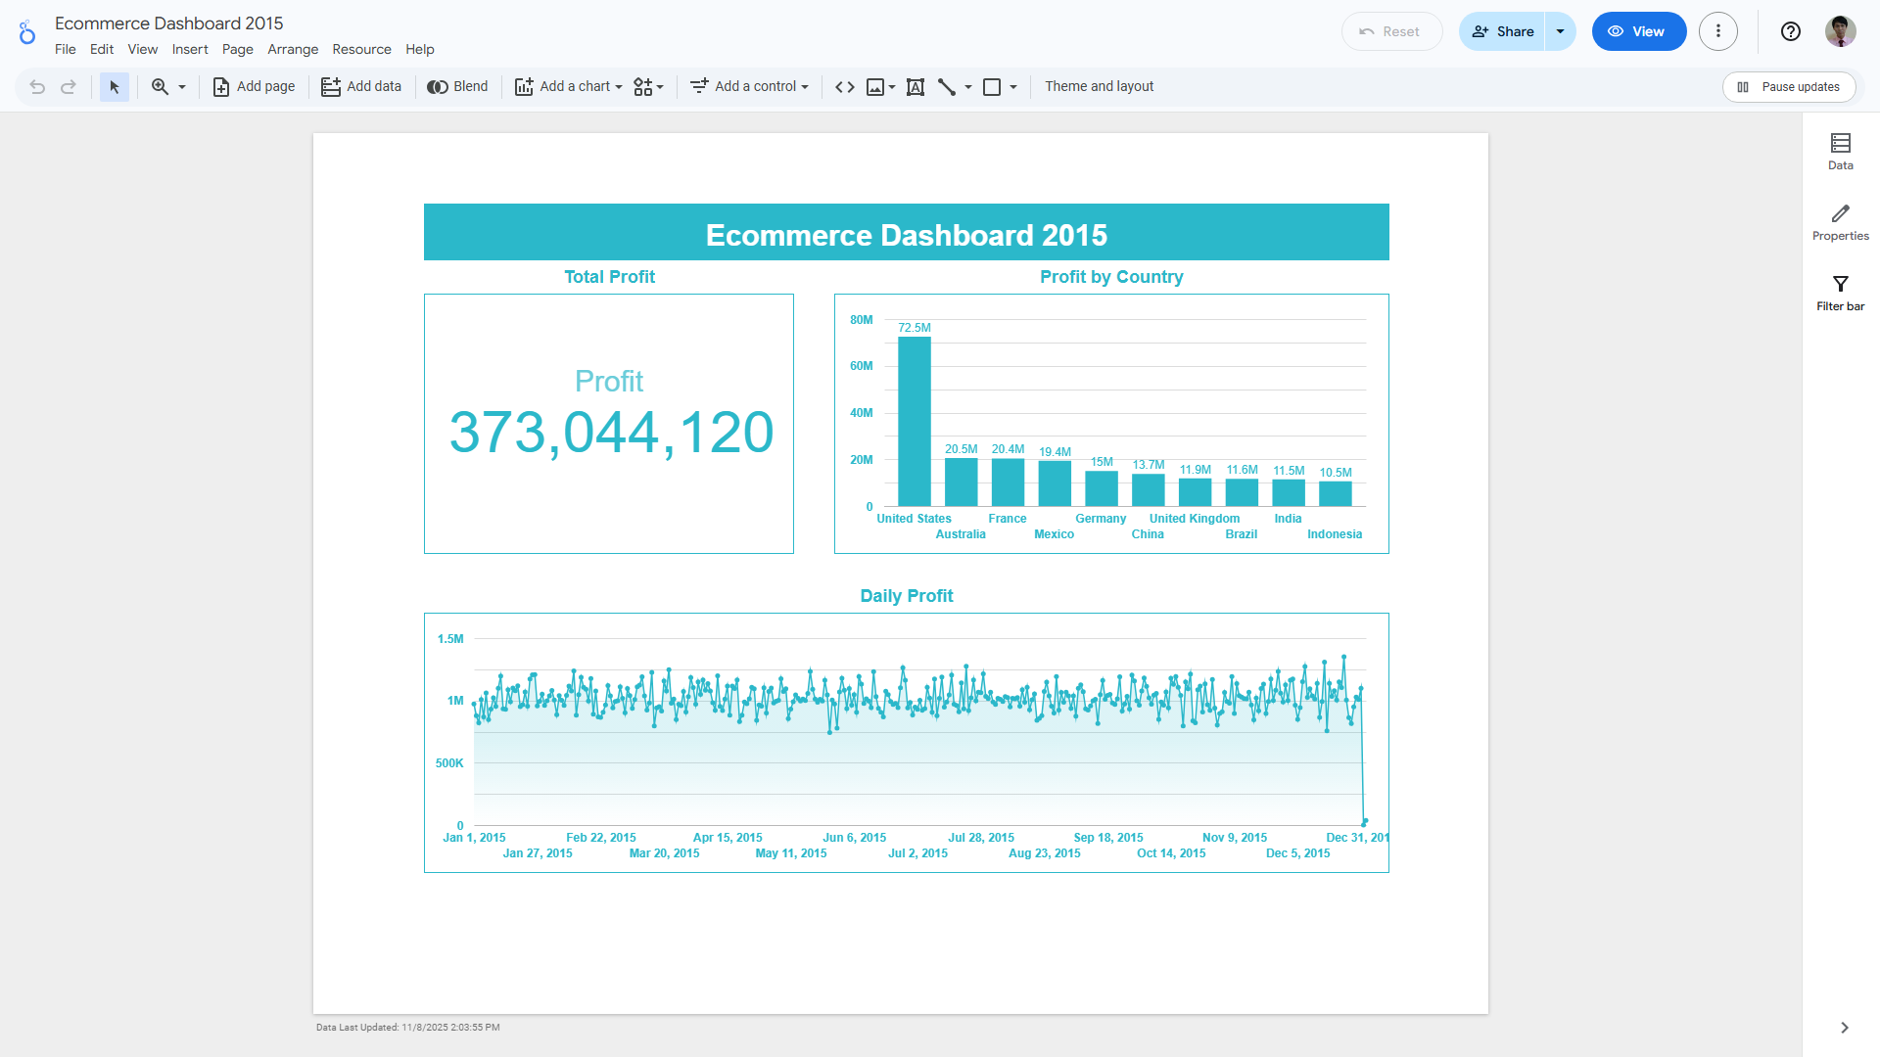Open the Resource menu
This screenshot has height=1057, width=1880.
tap(361, 49)
